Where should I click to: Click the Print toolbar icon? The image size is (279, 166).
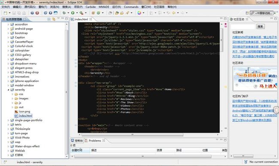24,13
